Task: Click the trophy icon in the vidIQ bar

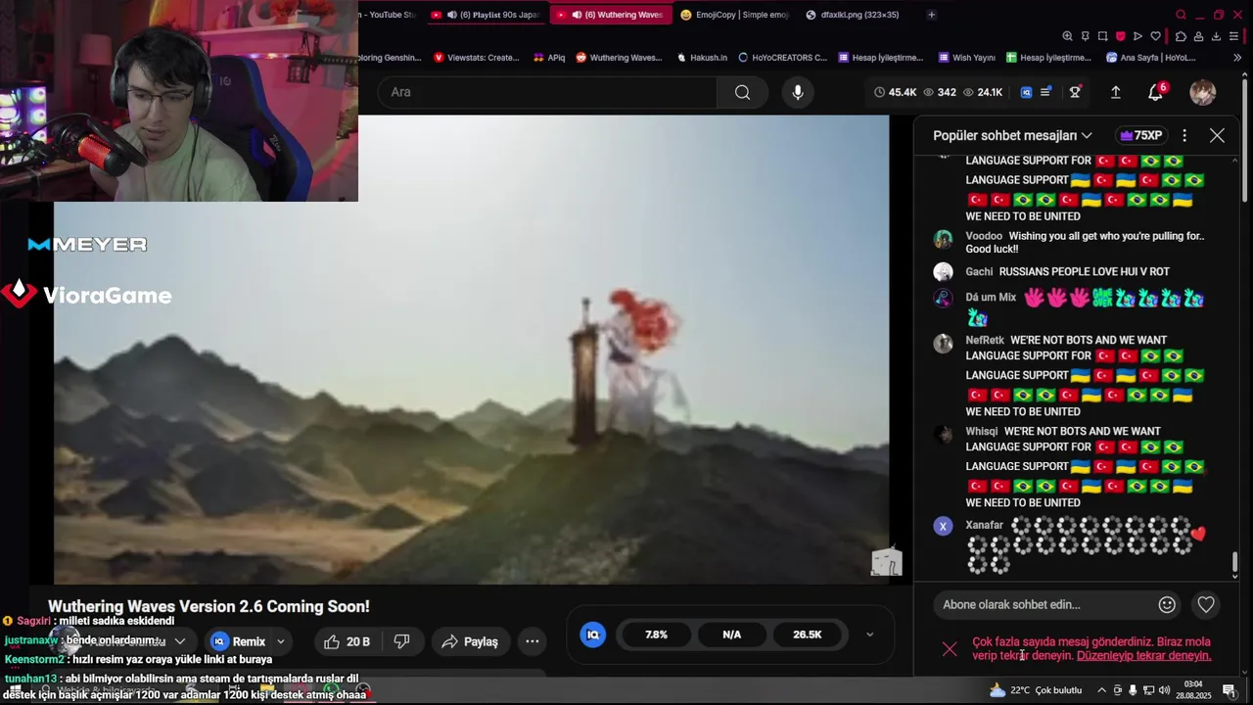Action: click(x=1075, y=92)
